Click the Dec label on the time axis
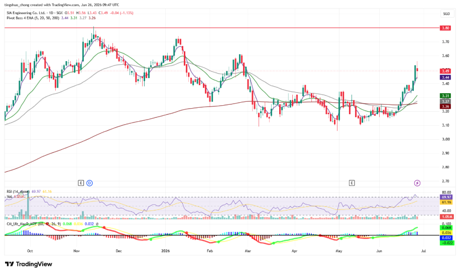Viewport: 459px width, 272px height. click(x=119, y=251)
